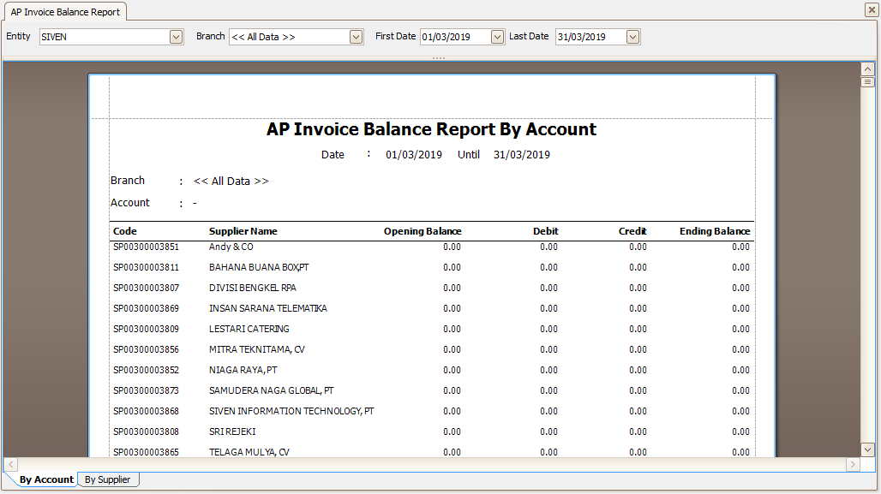The image size is (881, 494).
Task: Expand the Branch dropdown list
Action: pos(357,37)
